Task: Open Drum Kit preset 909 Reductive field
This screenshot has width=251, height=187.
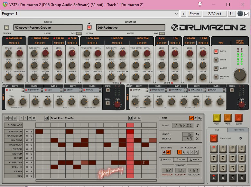Action: click(x=131, y=28)
